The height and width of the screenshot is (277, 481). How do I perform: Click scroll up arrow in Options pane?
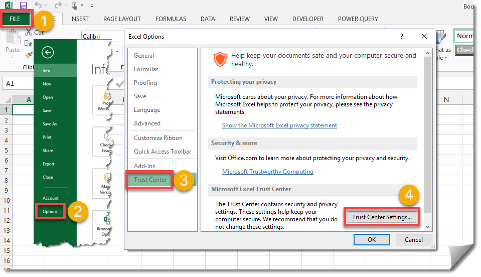[428, 53]
